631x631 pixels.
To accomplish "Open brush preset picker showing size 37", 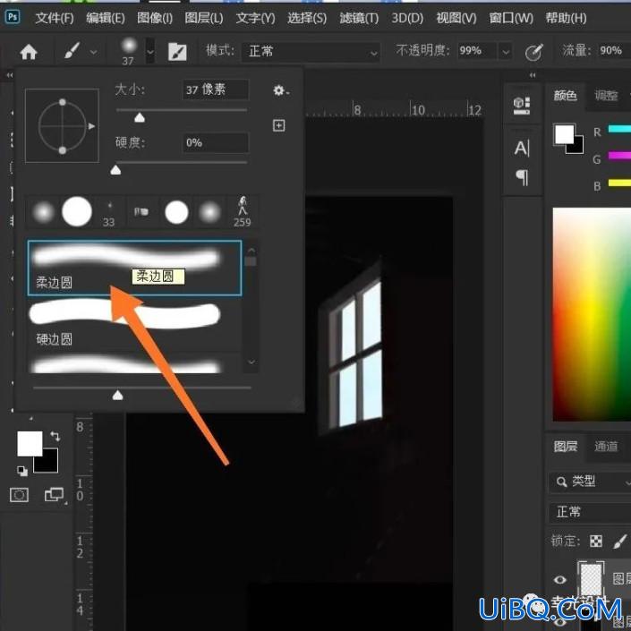I will (x=129, y=51).
